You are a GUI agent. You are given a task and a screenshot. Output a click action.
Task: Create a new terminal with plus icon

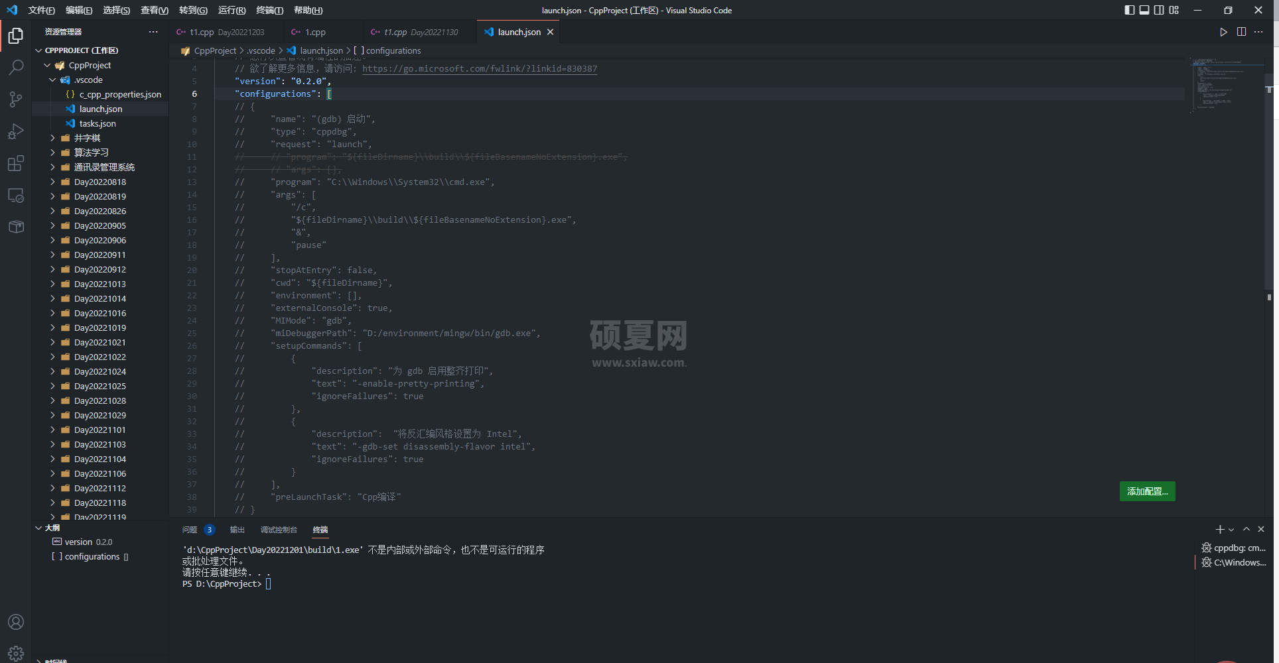1219,529
